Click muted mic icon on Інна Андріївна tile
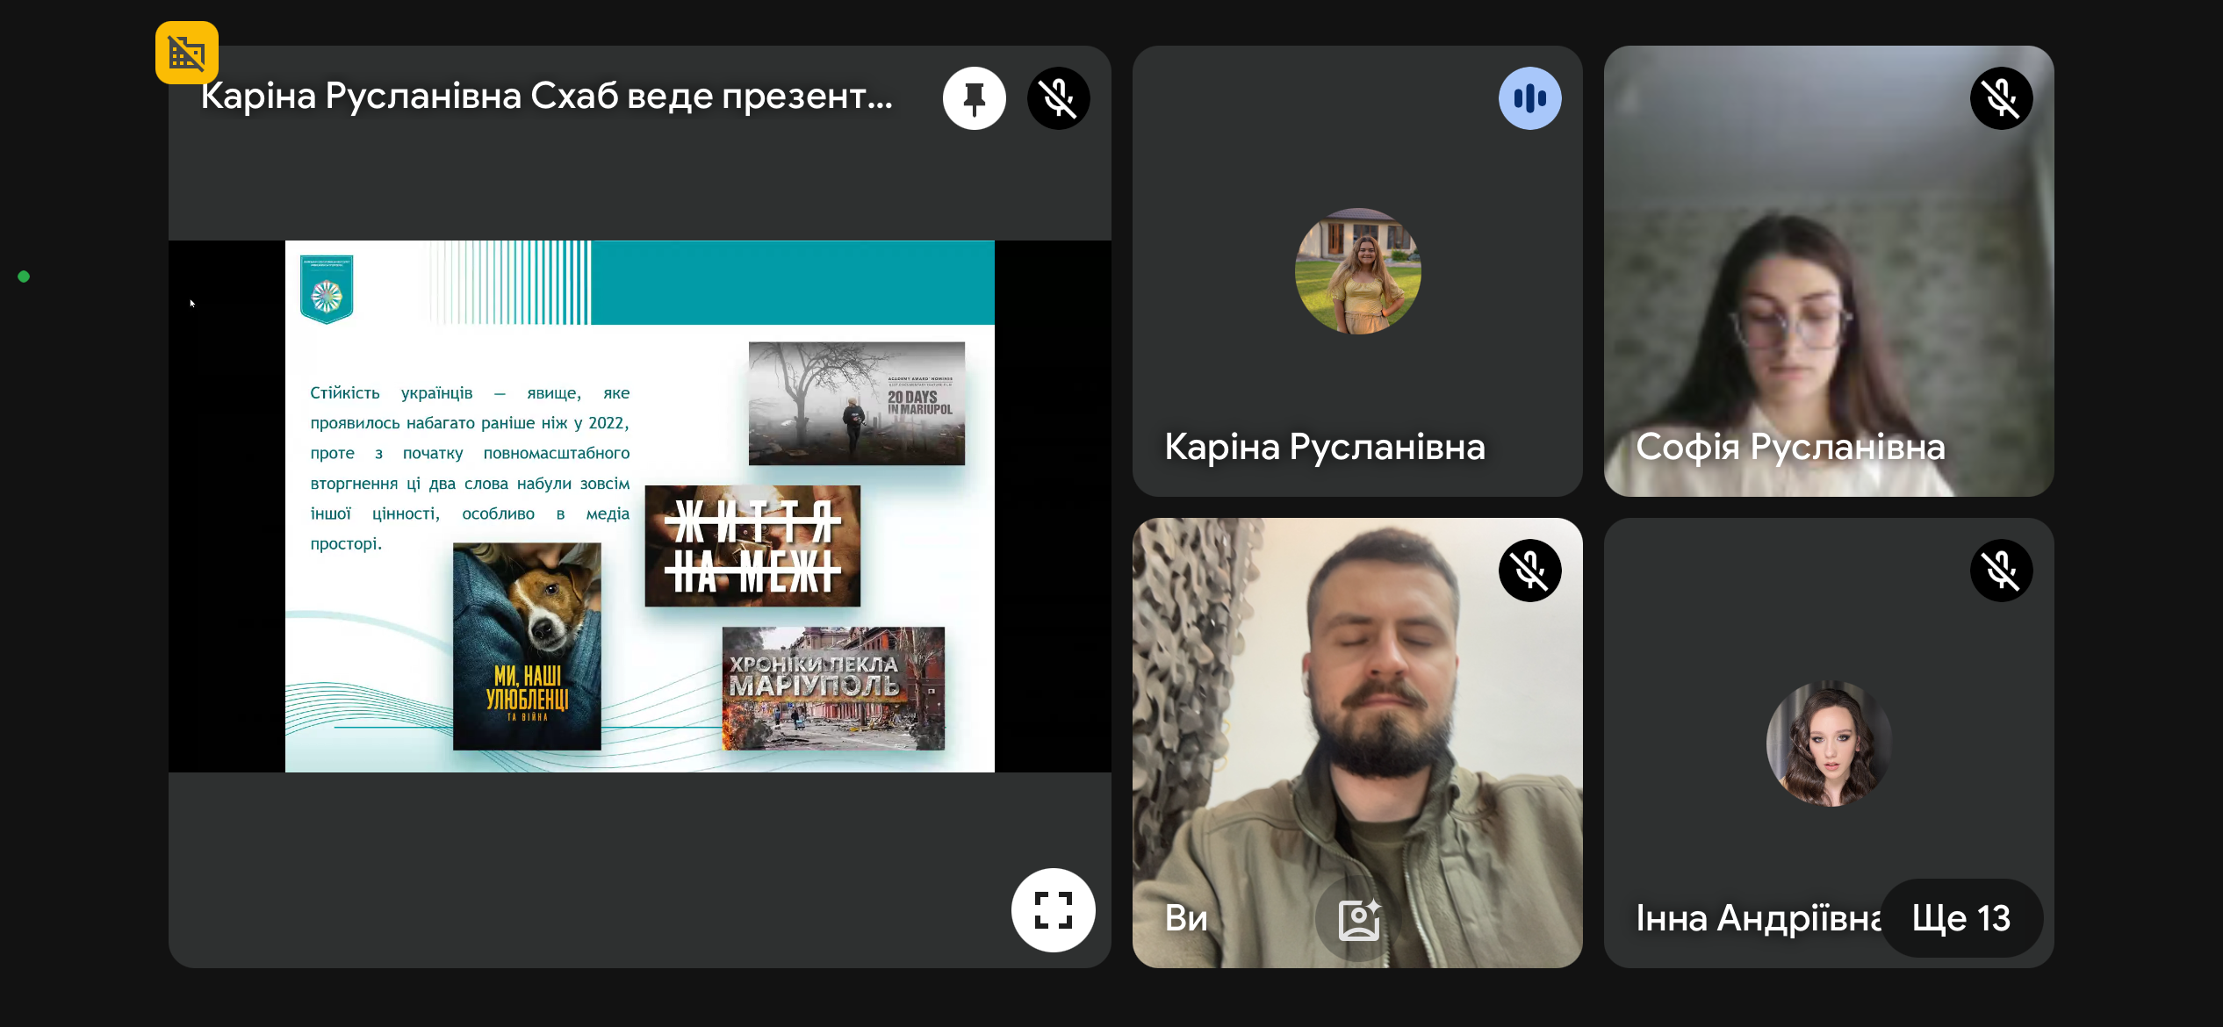 click(x=2001, y=571)
